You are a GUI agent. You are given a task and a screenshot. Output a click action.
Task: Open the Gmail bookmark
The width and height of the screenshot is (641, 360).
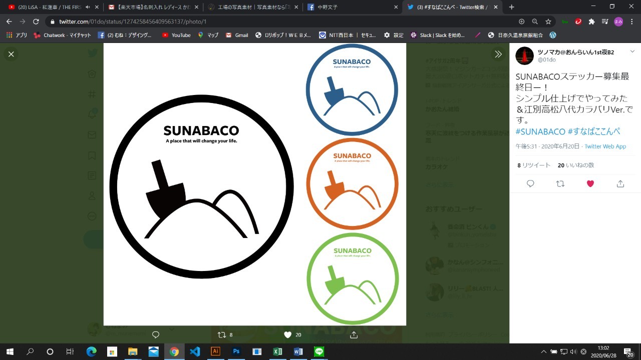237,35
